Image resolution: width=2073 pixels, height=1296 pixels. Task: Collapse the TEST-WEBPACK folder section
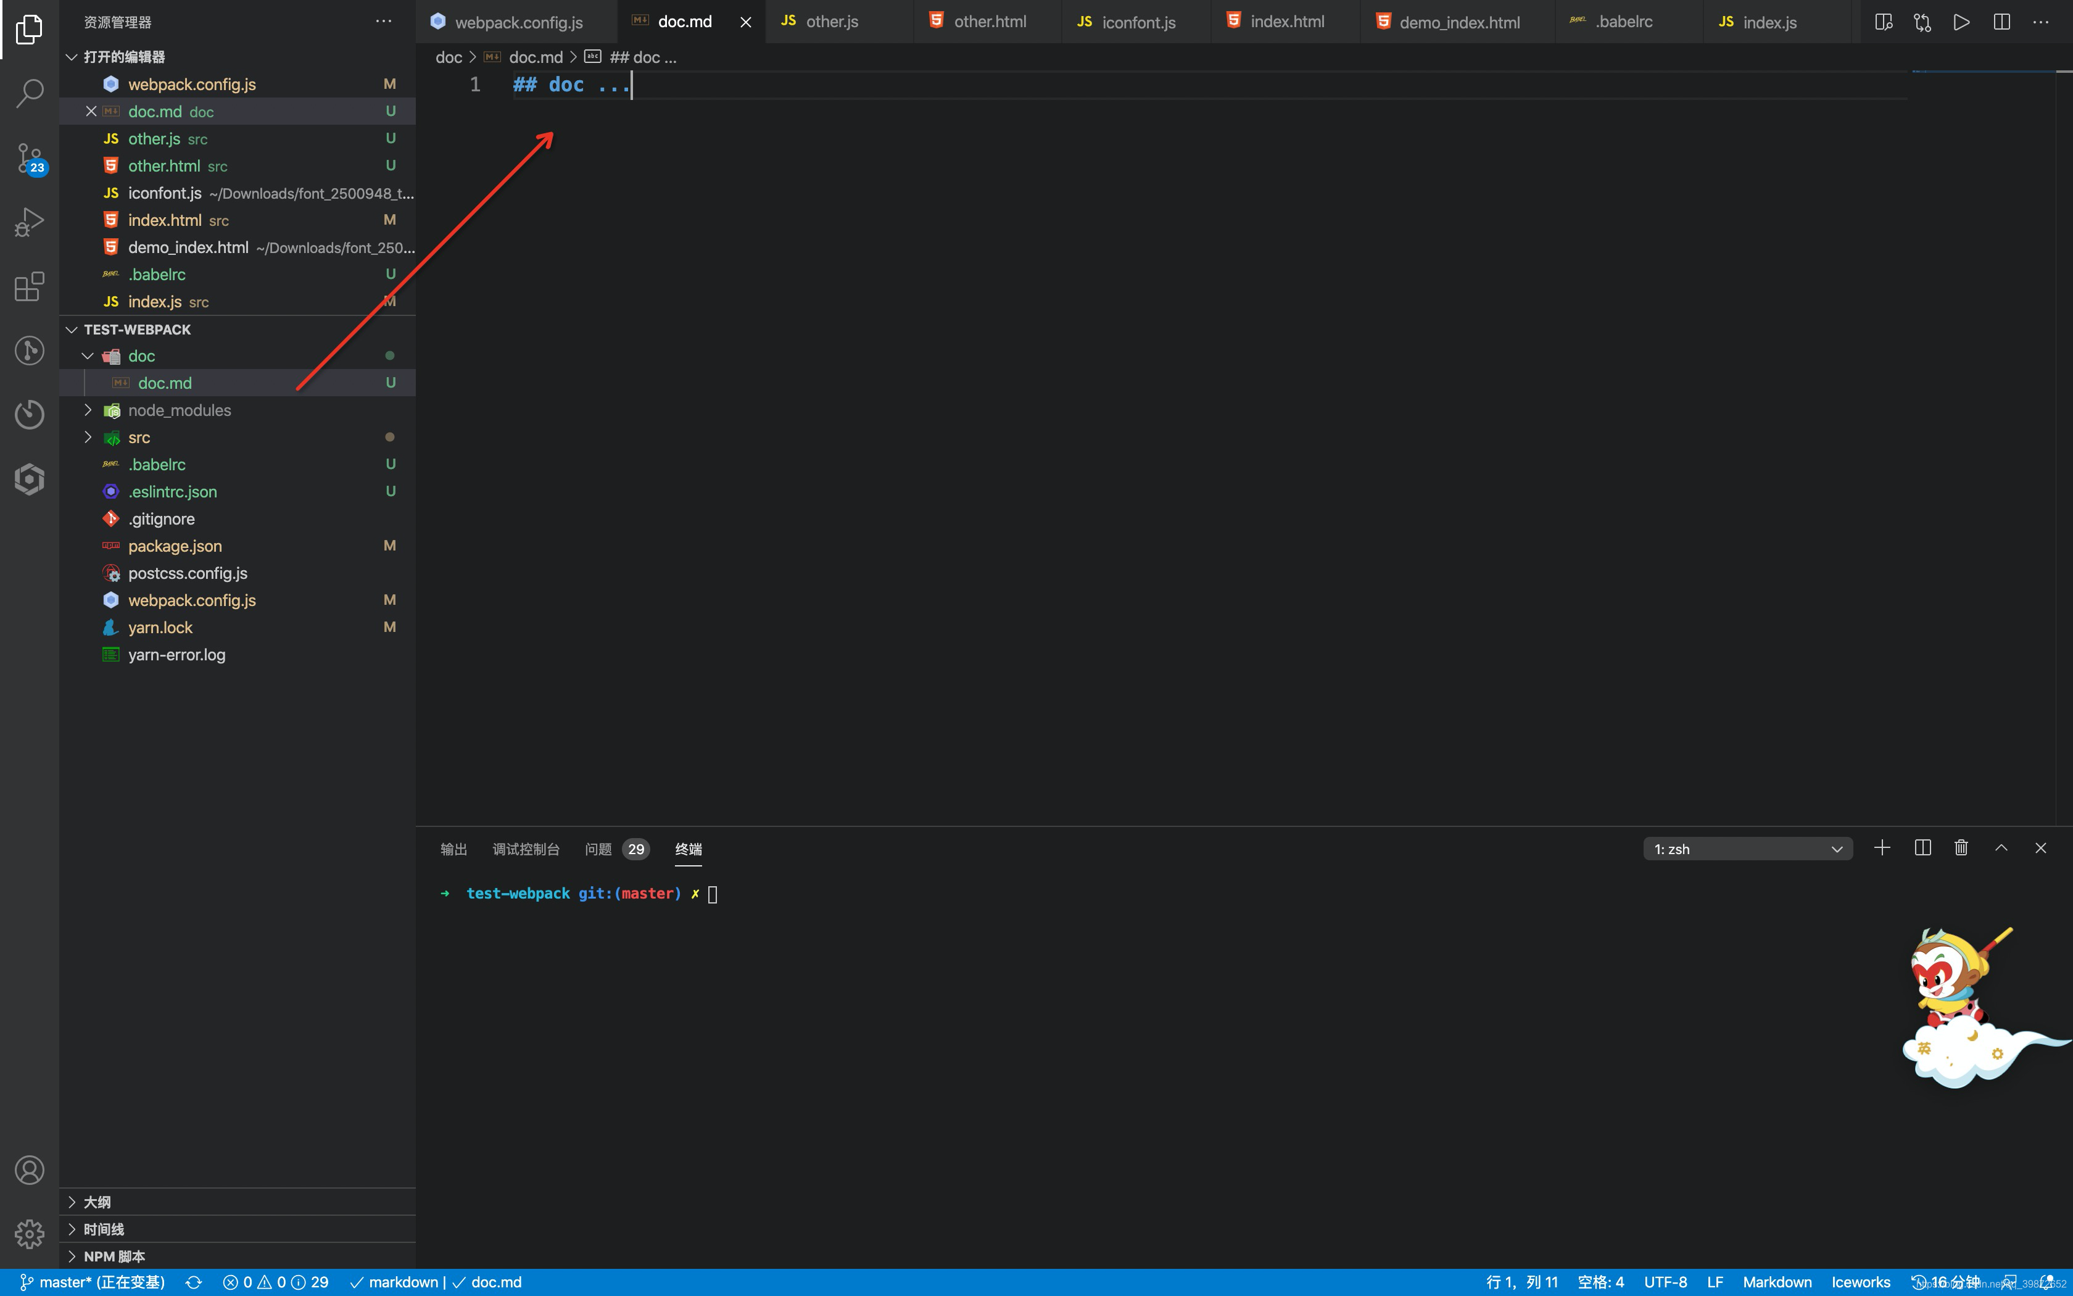click(x=72, y=330)
